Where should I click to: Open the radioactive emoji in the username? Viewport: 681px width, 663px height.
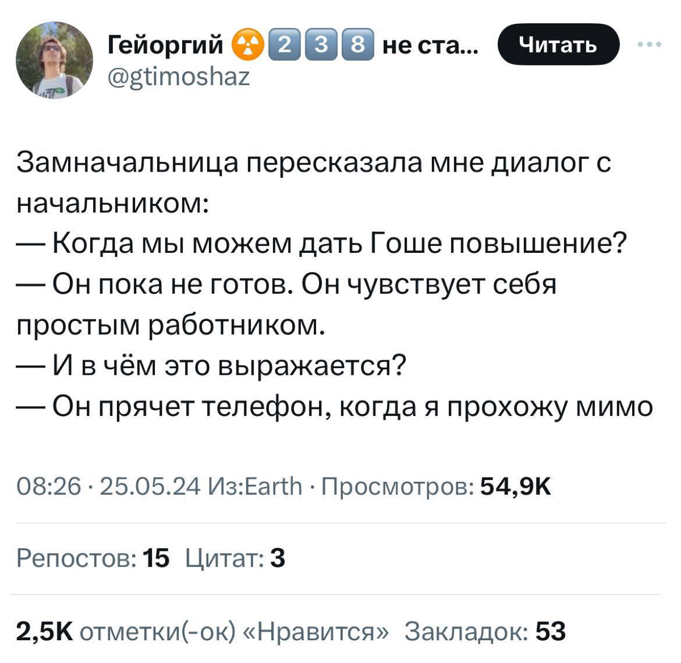pyautogui.click(x=248, y=43)
